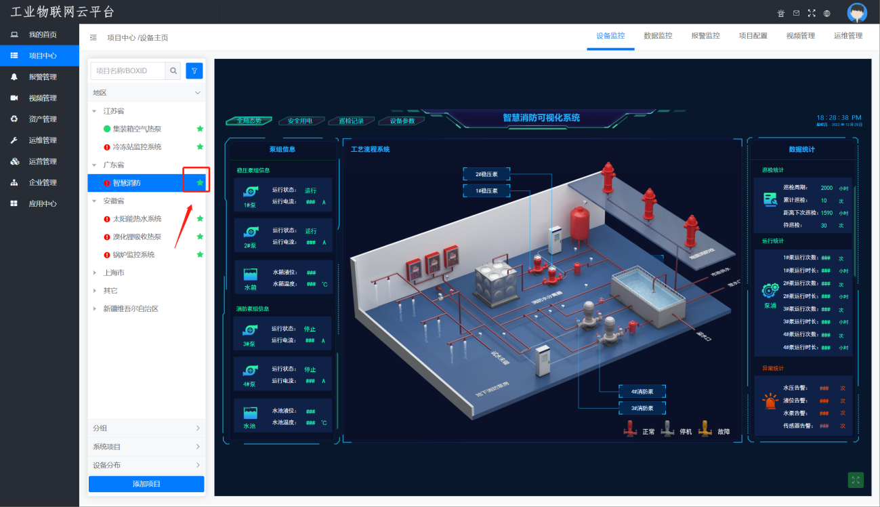Viewport: 880px width, 507px height.
Task: Open the user avatar menu
Action: 857,12
